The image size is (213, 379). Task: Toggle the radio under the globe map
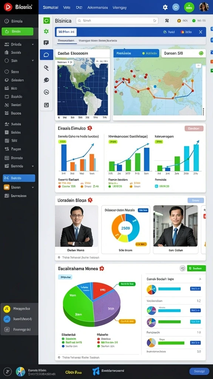point(59,118)
